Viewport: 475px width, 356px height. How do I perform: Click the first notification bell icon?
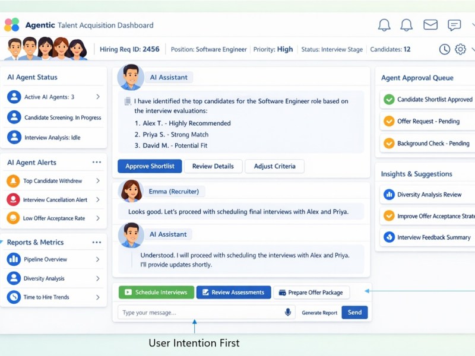[x=384, y=25]
